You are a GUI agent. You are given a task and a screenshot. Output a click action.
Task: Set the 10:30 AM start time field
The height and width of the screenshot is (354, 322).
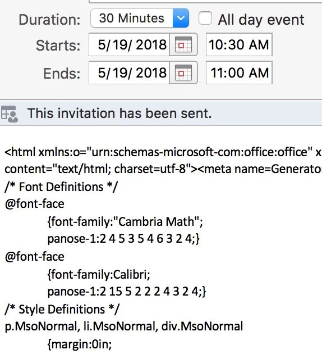click(x=239, y=44)
